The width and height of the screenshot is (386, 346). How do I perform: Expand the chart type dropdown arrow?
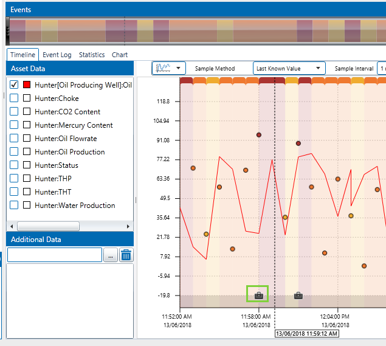(178, 68)
